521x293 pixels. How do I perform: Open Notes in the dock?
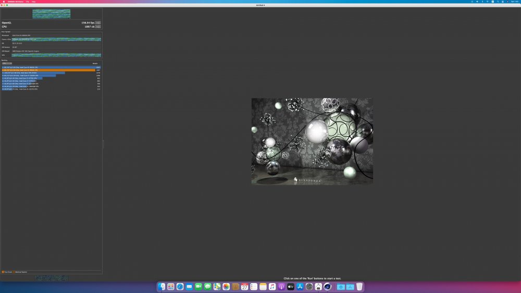pyautogui.click(x=263, y=287)
